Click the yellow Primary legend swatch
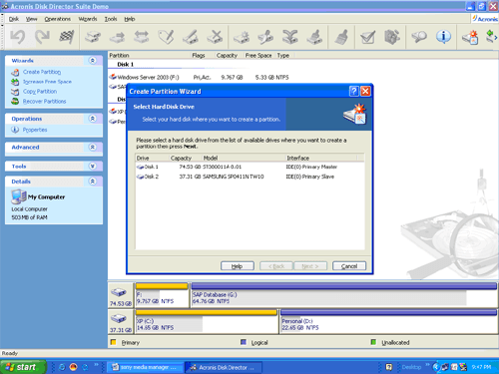This screenshot has height=374, width=499. pyautogui.click(x=113, y=342)
